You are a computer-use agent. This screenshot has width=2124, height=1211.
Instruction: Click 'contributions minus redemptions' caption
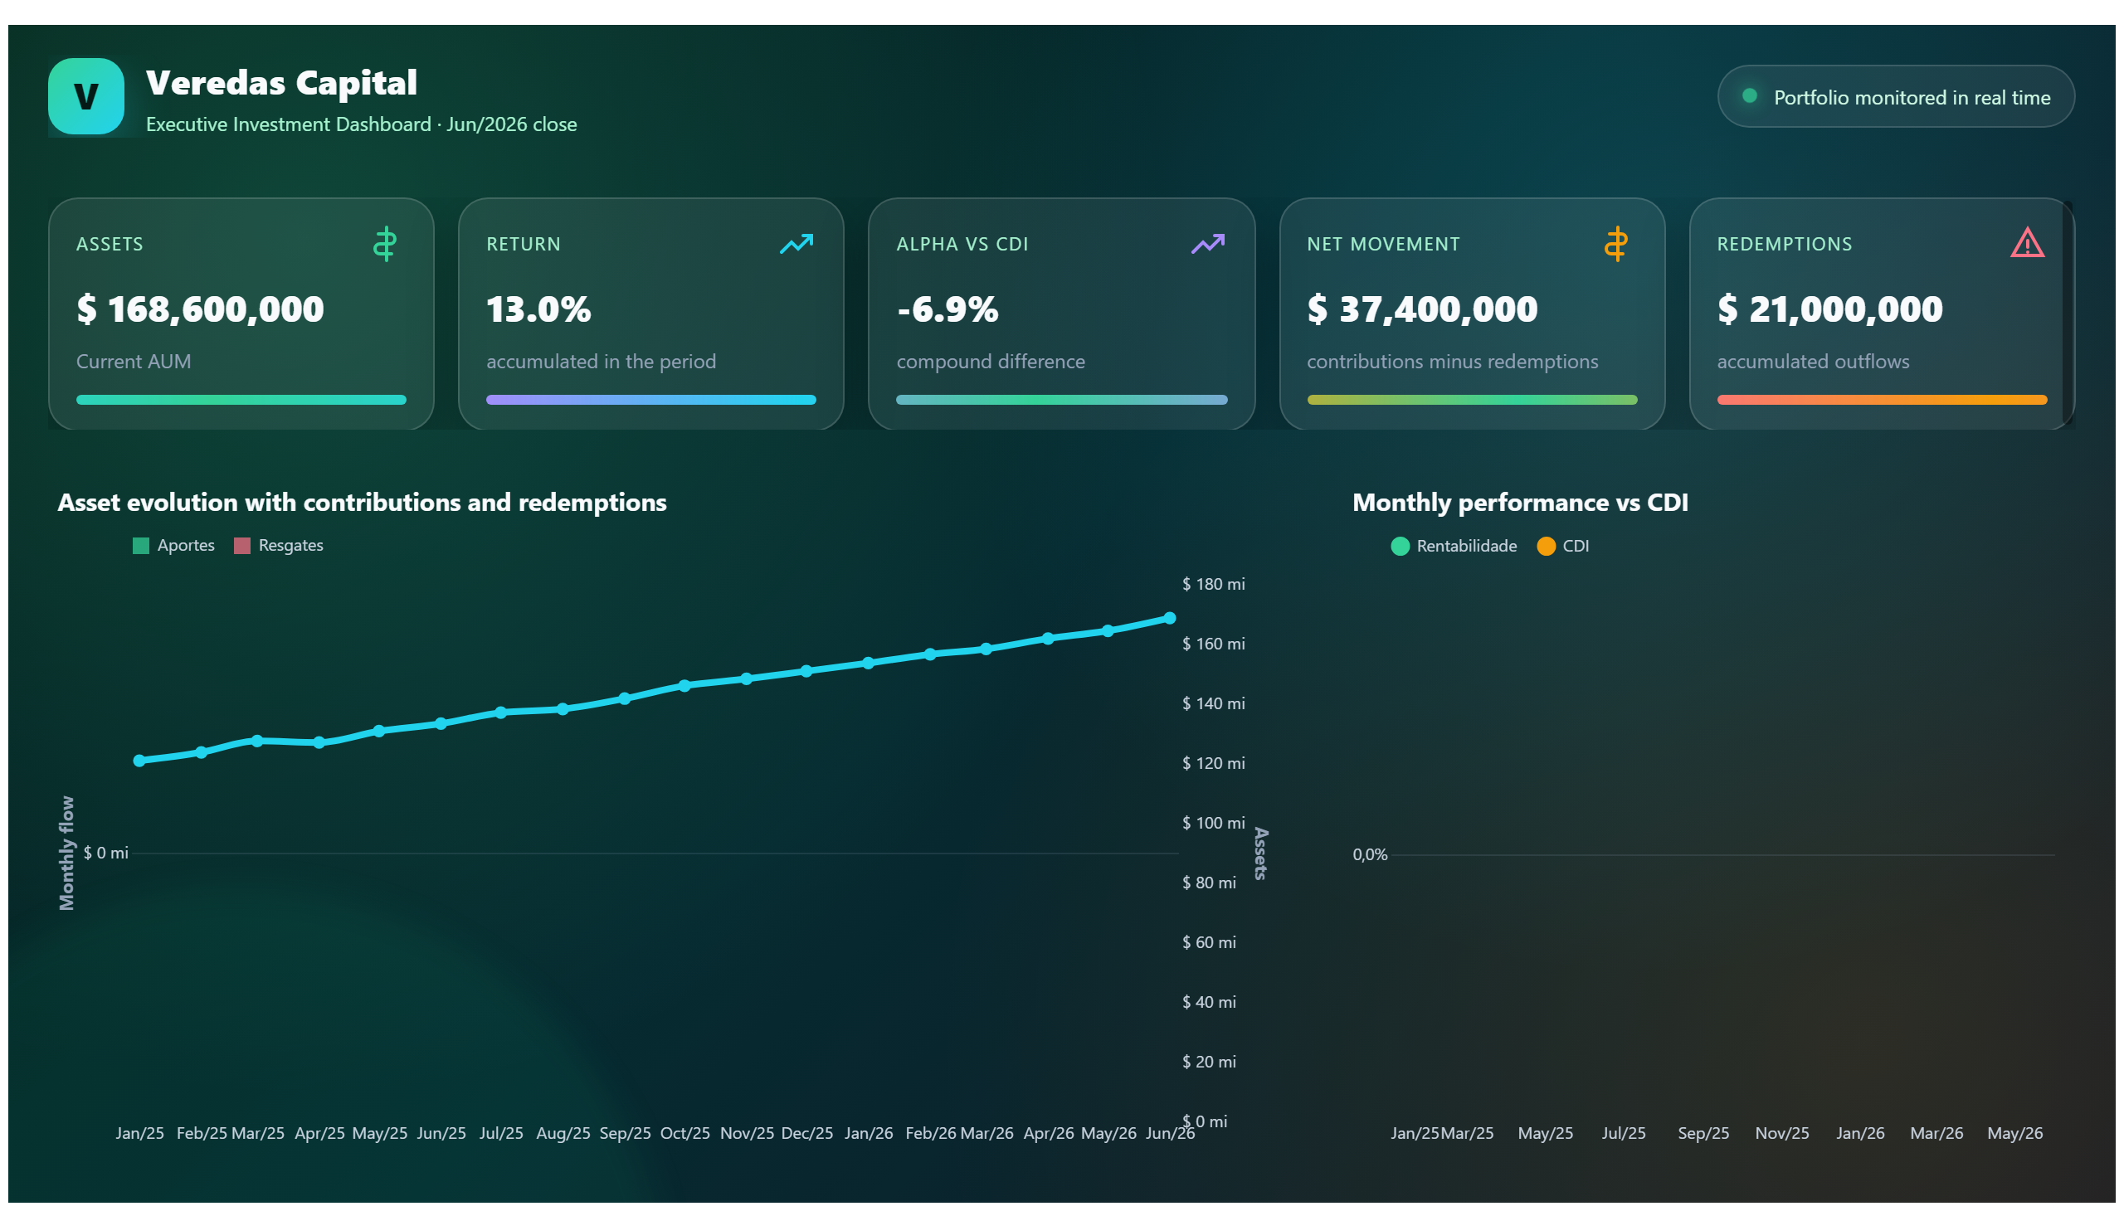[1452, 361]
